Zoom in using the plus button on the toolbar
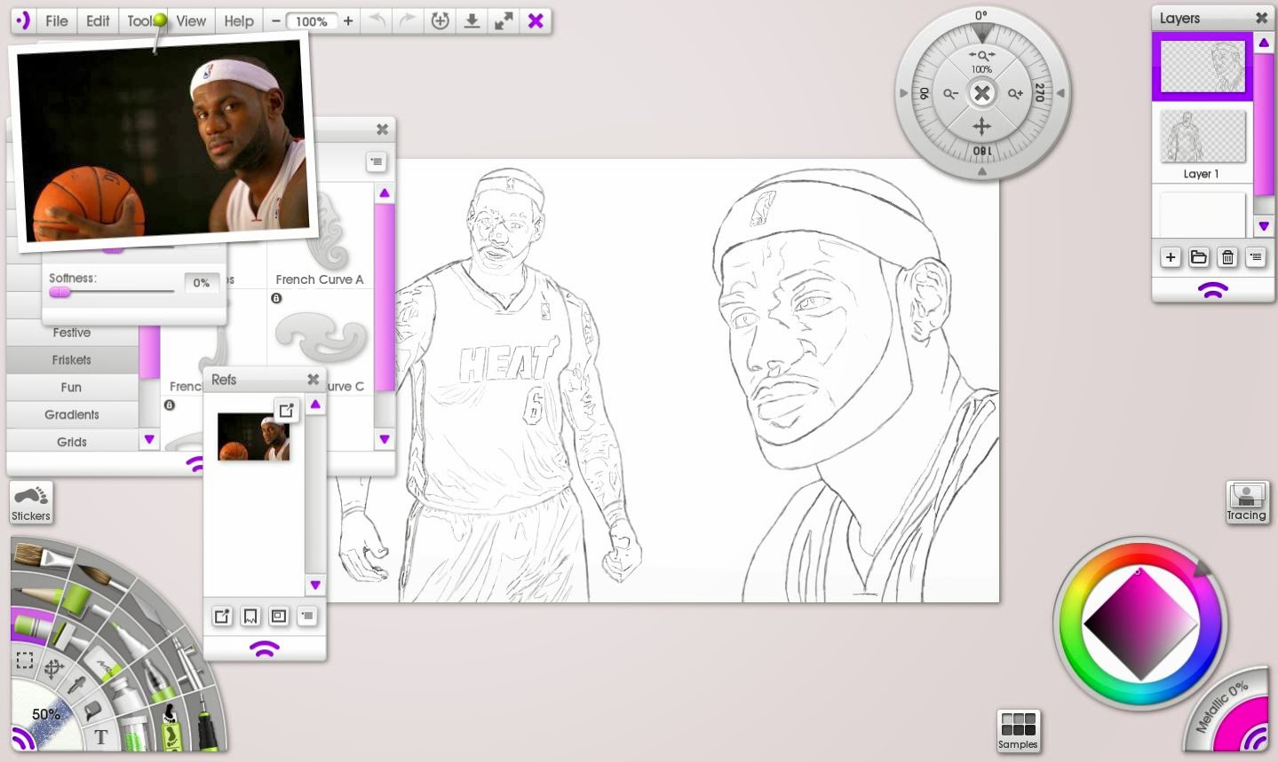This screenshot has height=762, width=1278. tap(346, 20)
